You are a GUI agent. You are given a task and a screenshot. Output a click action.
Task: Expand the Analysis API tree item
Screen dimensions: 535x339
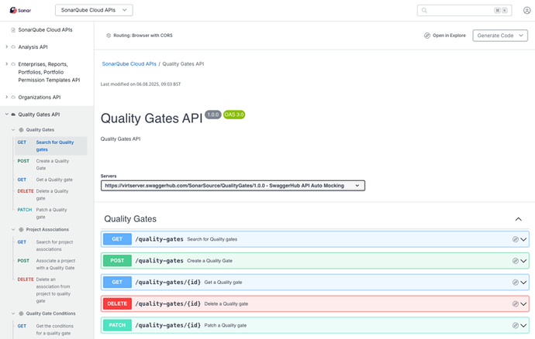coord(6,46)
